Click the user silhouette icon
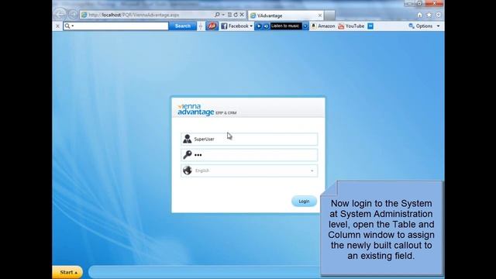Screen dimensions: 496x279 click(x=188, y=139)
